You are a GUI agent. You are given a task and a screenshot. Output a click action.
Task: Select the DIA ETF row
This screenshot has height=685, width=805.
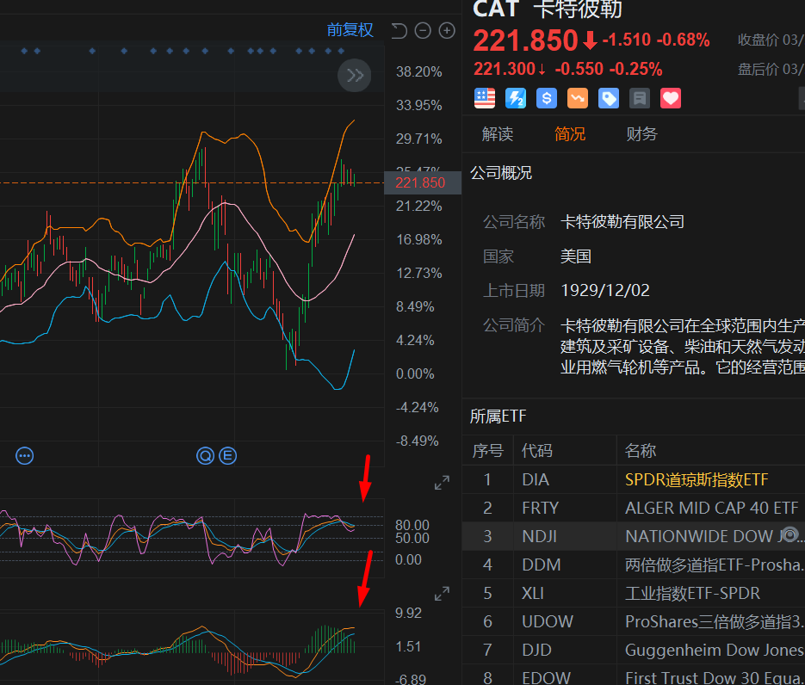pyautogui.click(x=634, y=479)
